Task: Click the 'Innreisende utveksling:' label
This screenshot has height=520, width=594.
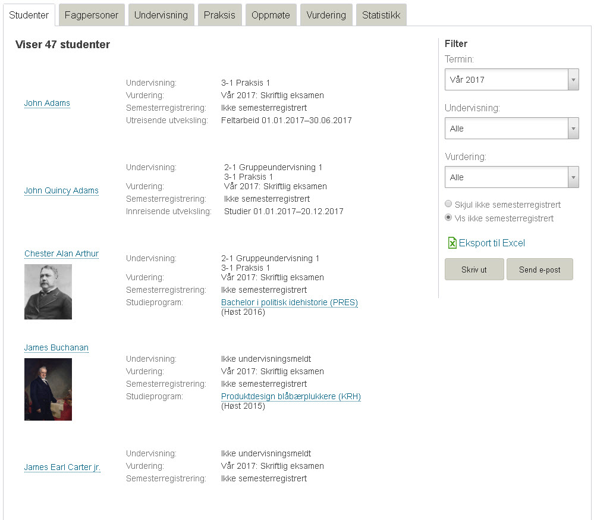Action: pos(169,211)
